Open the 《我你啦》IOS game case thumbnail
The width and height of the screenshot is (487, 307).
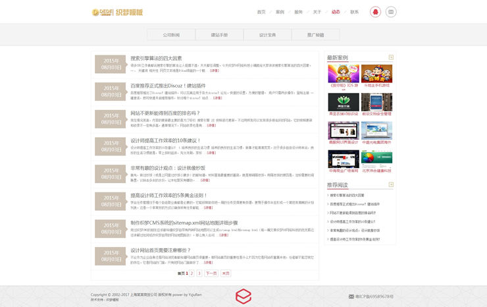click(x=344, y=74)
